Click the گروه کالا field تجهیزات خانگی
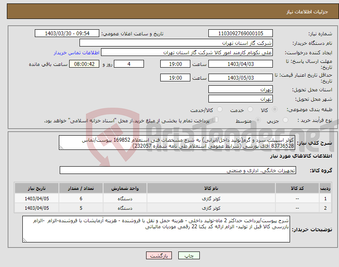This screenshot has width=339, height=267. (x=178, y=171)
